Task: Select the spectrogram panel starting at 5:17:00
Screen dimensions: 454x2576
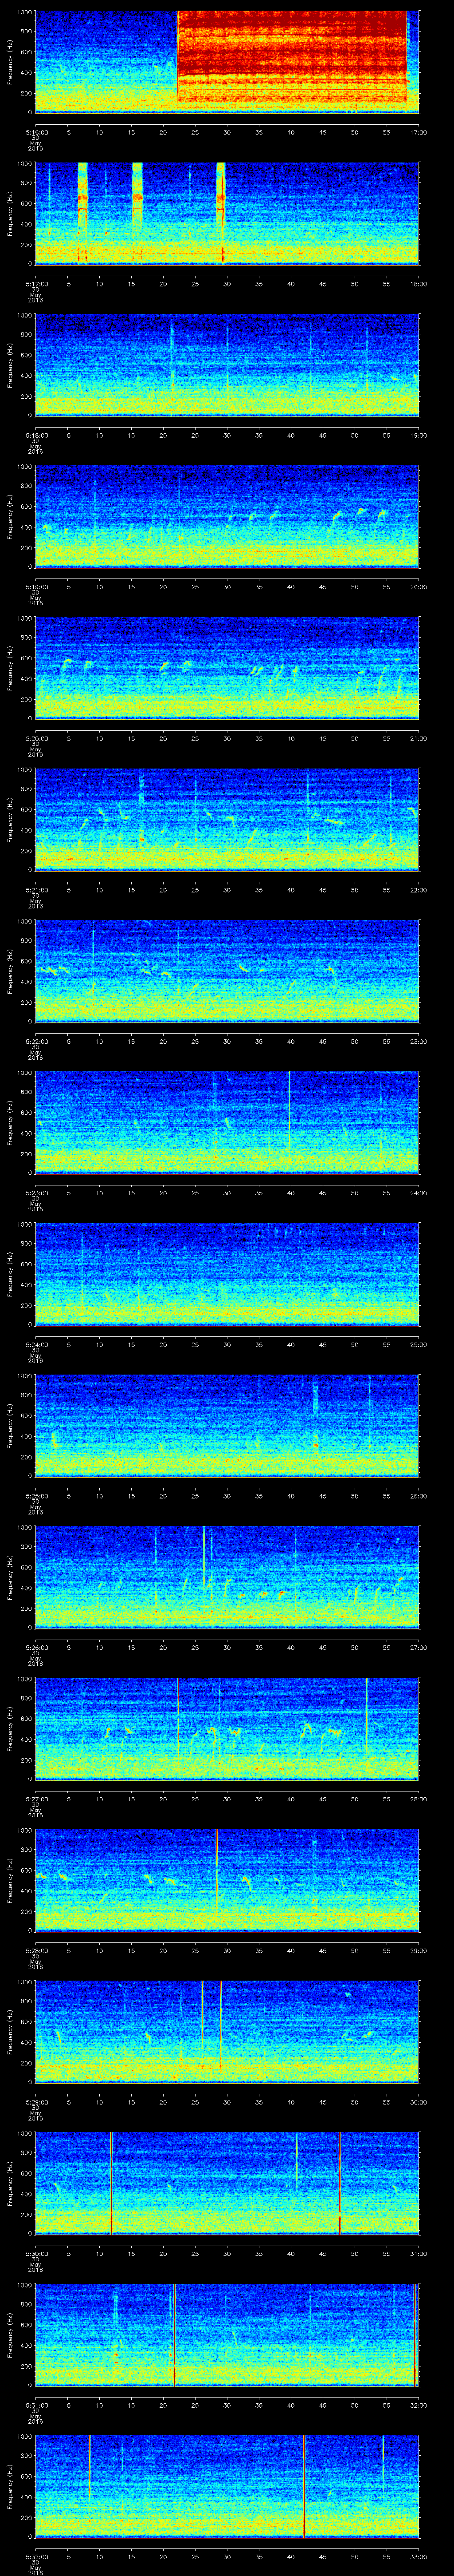Action: (x=227, y=213)
